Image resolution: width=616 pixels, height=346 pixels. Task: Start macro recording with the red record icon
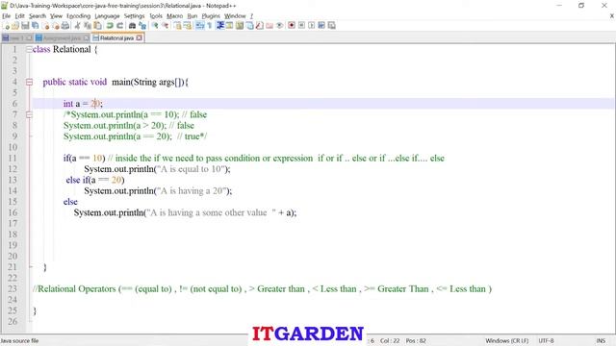point(292,26)
